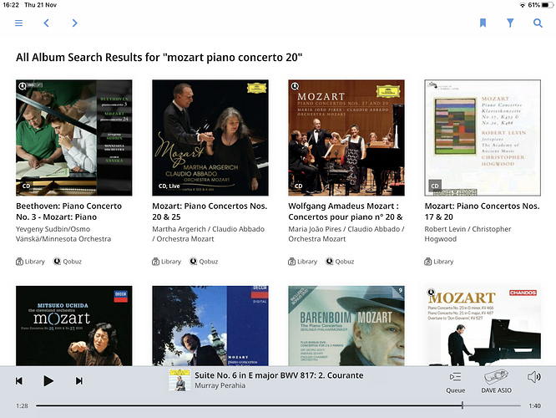Tap the battery 61% status indicator
The height and width of the screenshot is (418, 556).
pos(540,5)
